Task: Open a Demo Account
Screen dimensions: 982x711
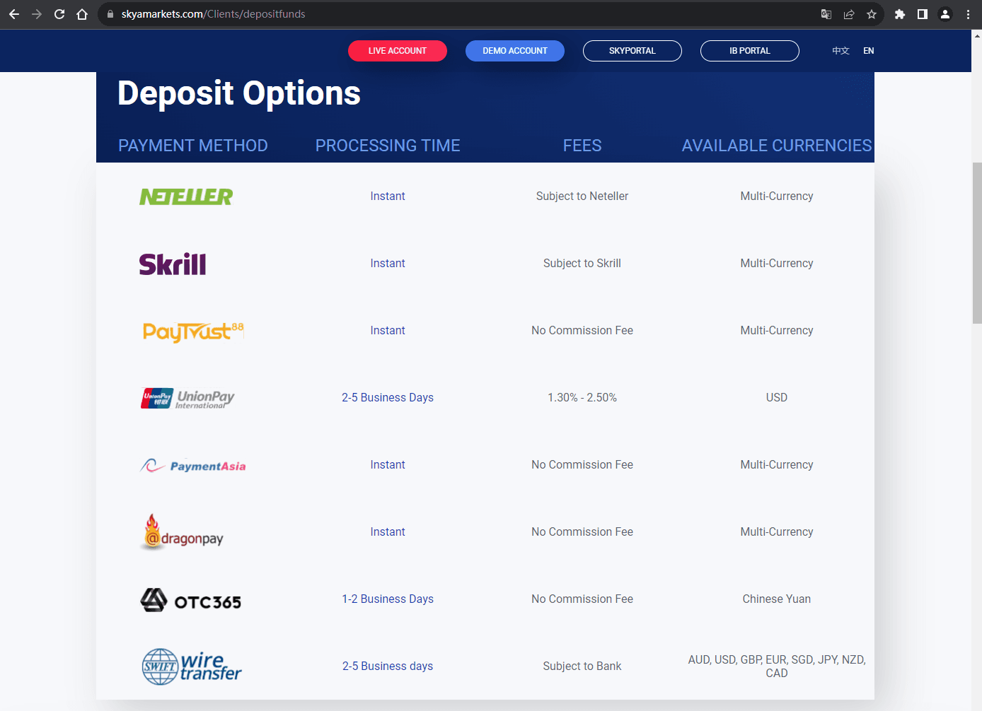Action: click(515, 51)
